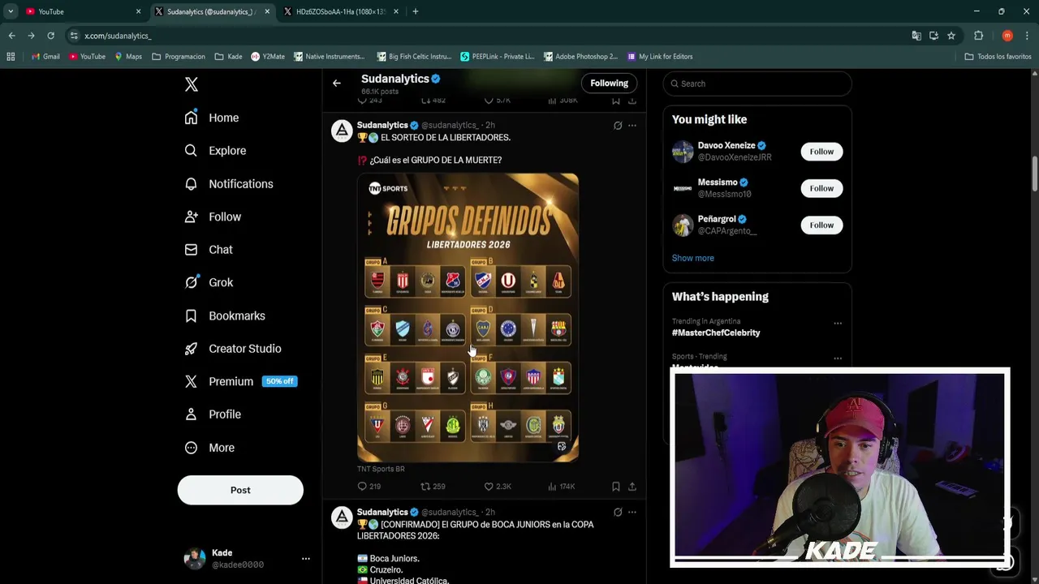Open the Chrome extensions puzzle icon
The width and height of the screenshot is (1039, 584).
pyautogui.click(x=979, y=36)
